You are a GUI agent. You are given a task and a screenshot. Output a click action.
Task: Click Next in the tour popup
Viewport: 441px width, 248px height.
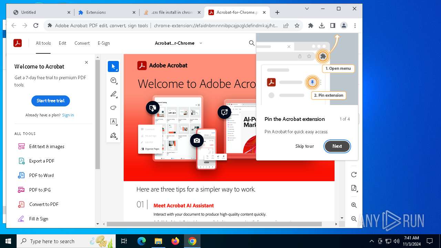[337, 146]
